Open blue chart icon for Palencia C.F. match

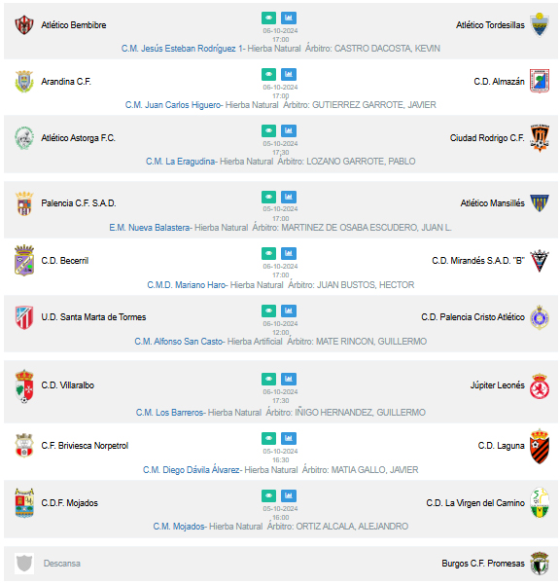pyautogui.click(x=289, y=197)
